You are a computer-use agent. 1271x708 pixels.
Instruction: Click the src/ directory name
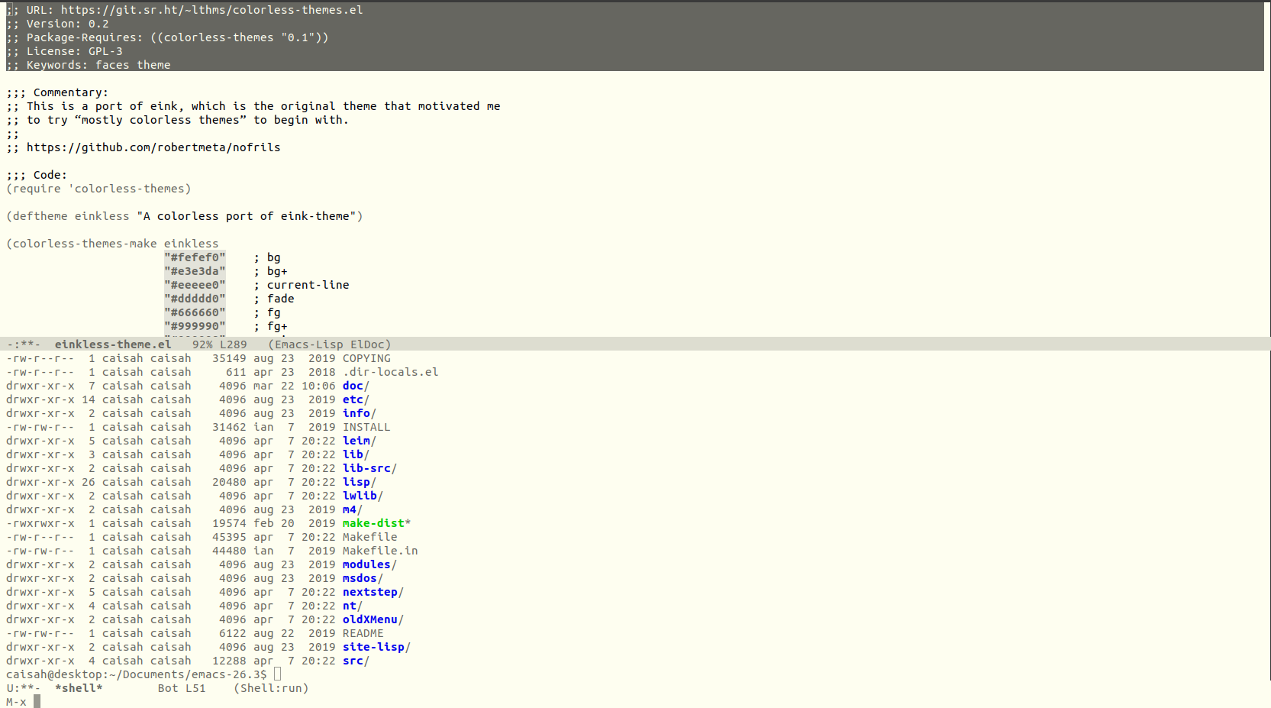click(x=356, y=661)
